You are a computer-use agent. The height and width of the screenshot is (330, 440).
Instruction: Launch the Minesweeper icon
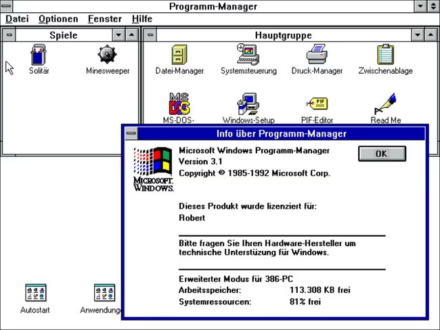[x=107, y=54]
